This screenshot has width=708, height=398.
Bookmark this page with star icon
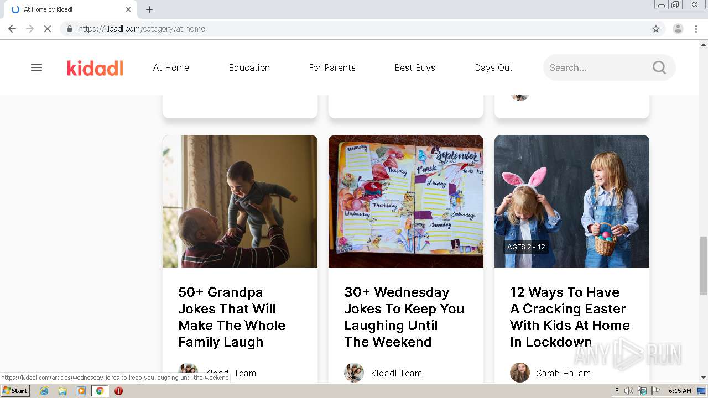tap(656, 29)
